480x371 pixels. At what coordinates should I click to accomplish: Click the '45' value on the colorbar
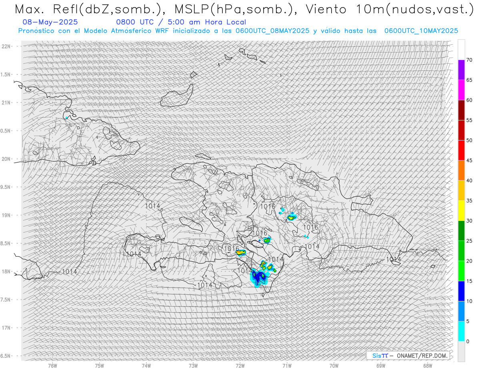469,160
